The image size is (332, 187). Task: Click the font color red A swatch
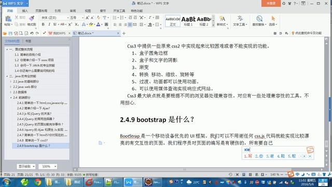[98, 24]
